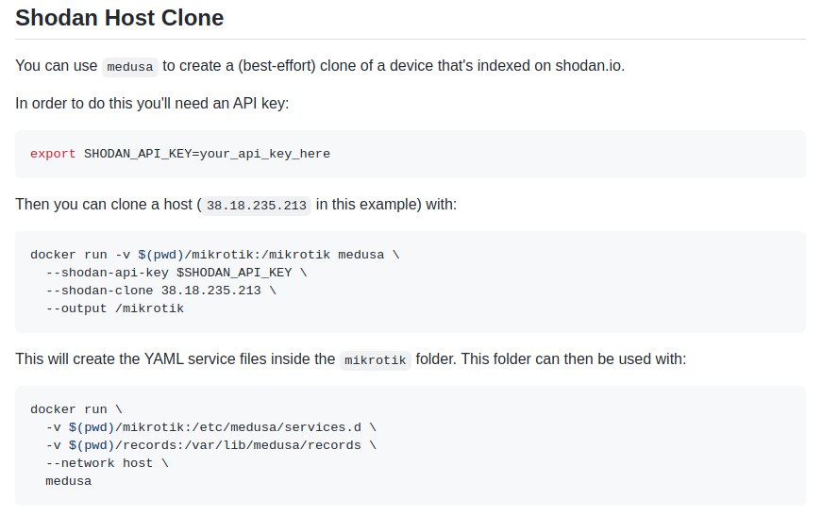Click the shodan.io text in first paragraph

tap(590, 66)
